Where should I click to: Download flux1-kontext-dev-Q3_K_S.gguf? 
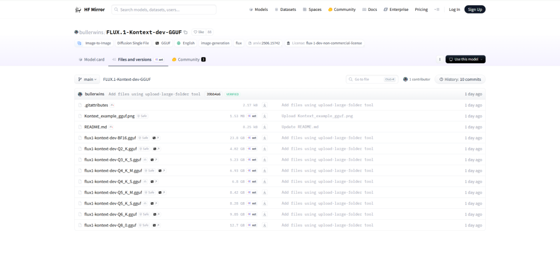tap(264, 160)
